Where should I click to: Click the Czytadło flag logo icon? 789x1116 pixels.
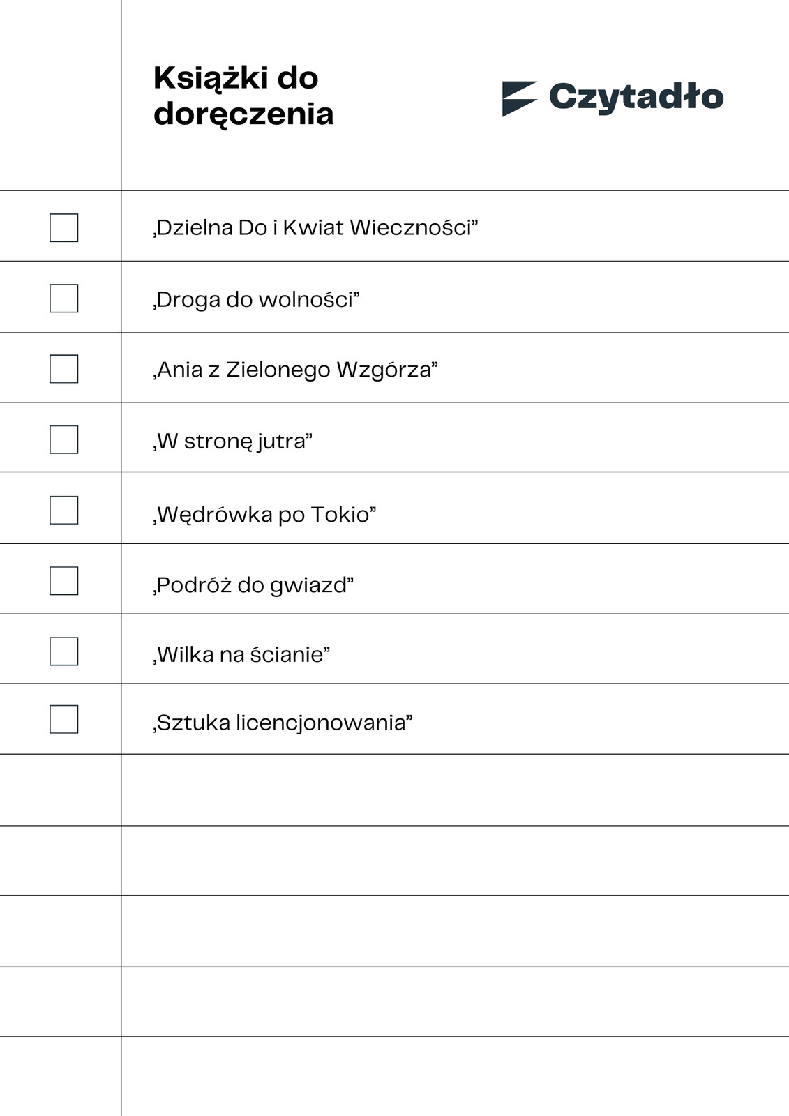(x=520, y=98)
